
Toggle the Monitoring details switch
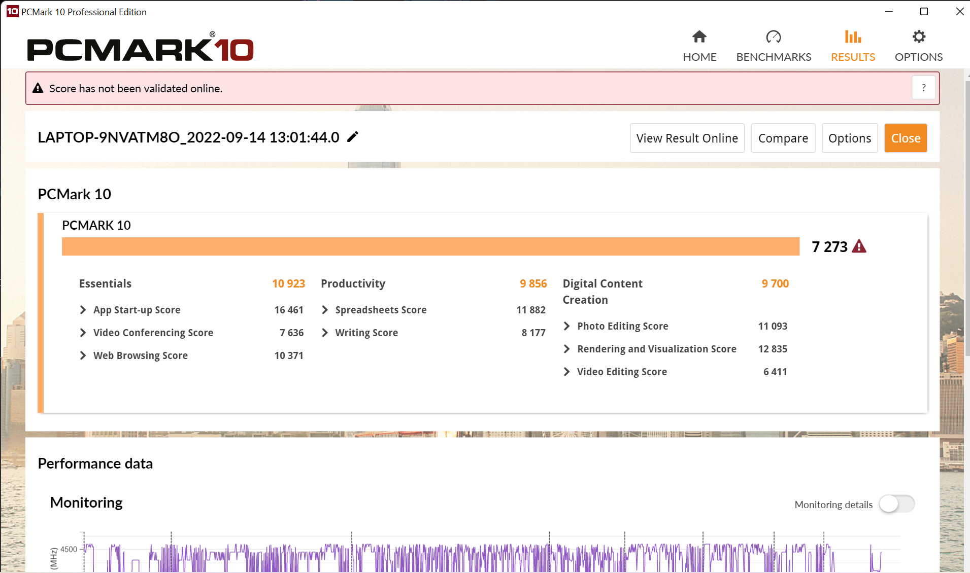(897, 504)
